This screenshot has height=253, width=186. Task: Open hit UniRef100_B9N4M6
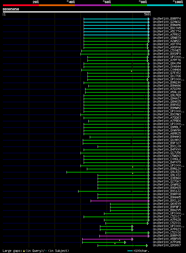pyautogui.click(x=167, y=25)
